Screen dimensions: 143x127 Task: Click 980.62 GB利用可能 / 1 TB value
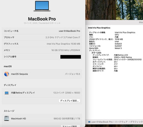pos(67,118)
